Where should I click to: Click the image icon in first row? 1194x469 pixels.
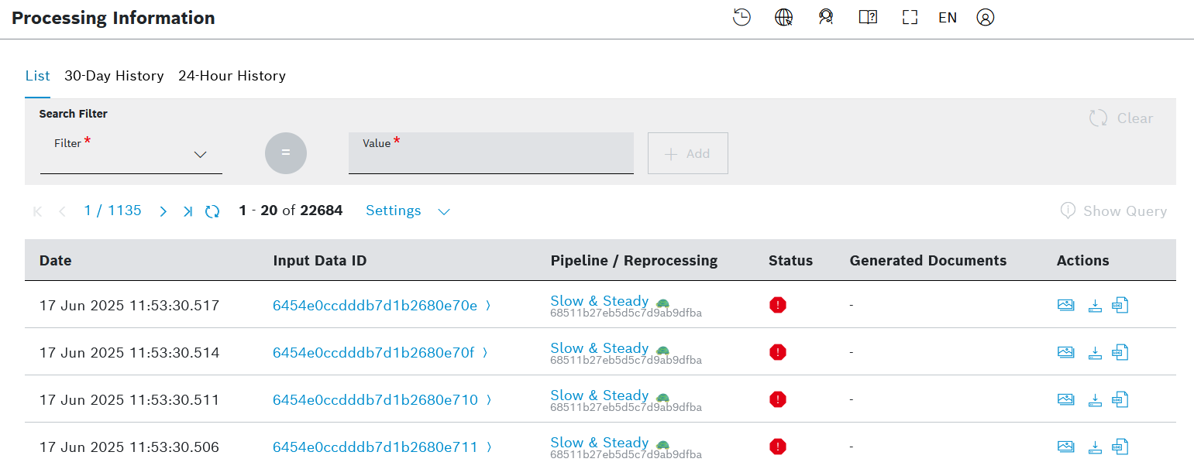pyautogui.click(x=1066, y=305)
